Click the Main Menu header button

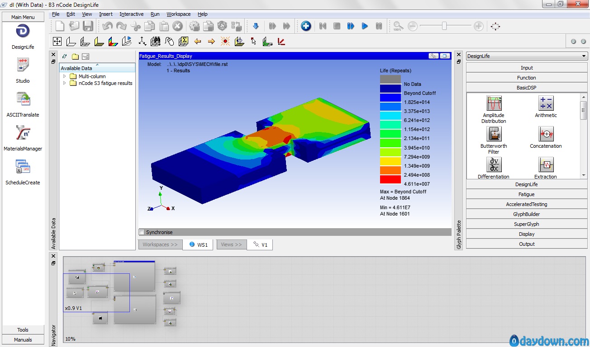click(x=23, y=17)
